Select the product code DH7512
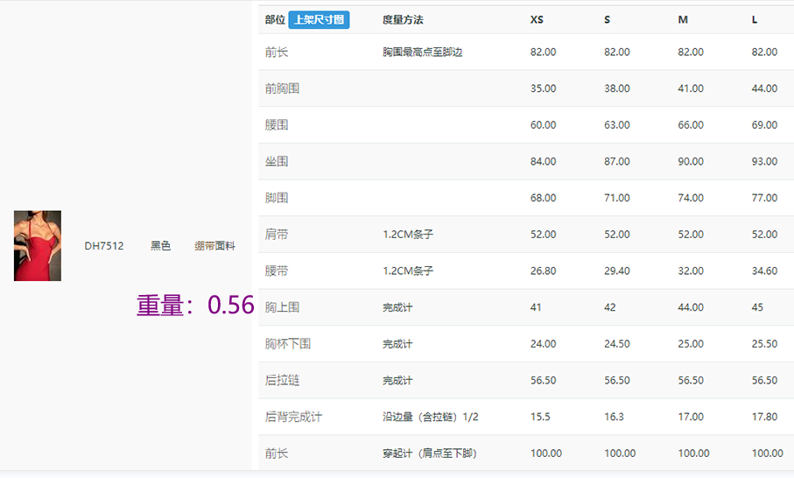 pos(104,246)
